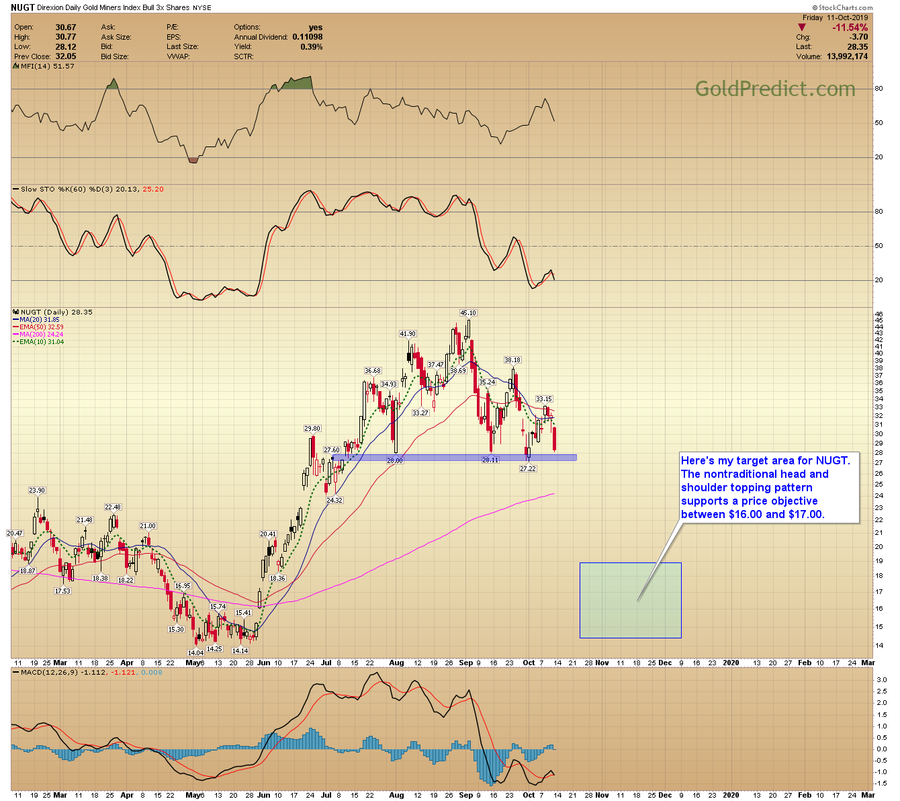Click the 36.68 price label
Image resolution: width=900 pixels, height=801 pixels.
(373, 370)
